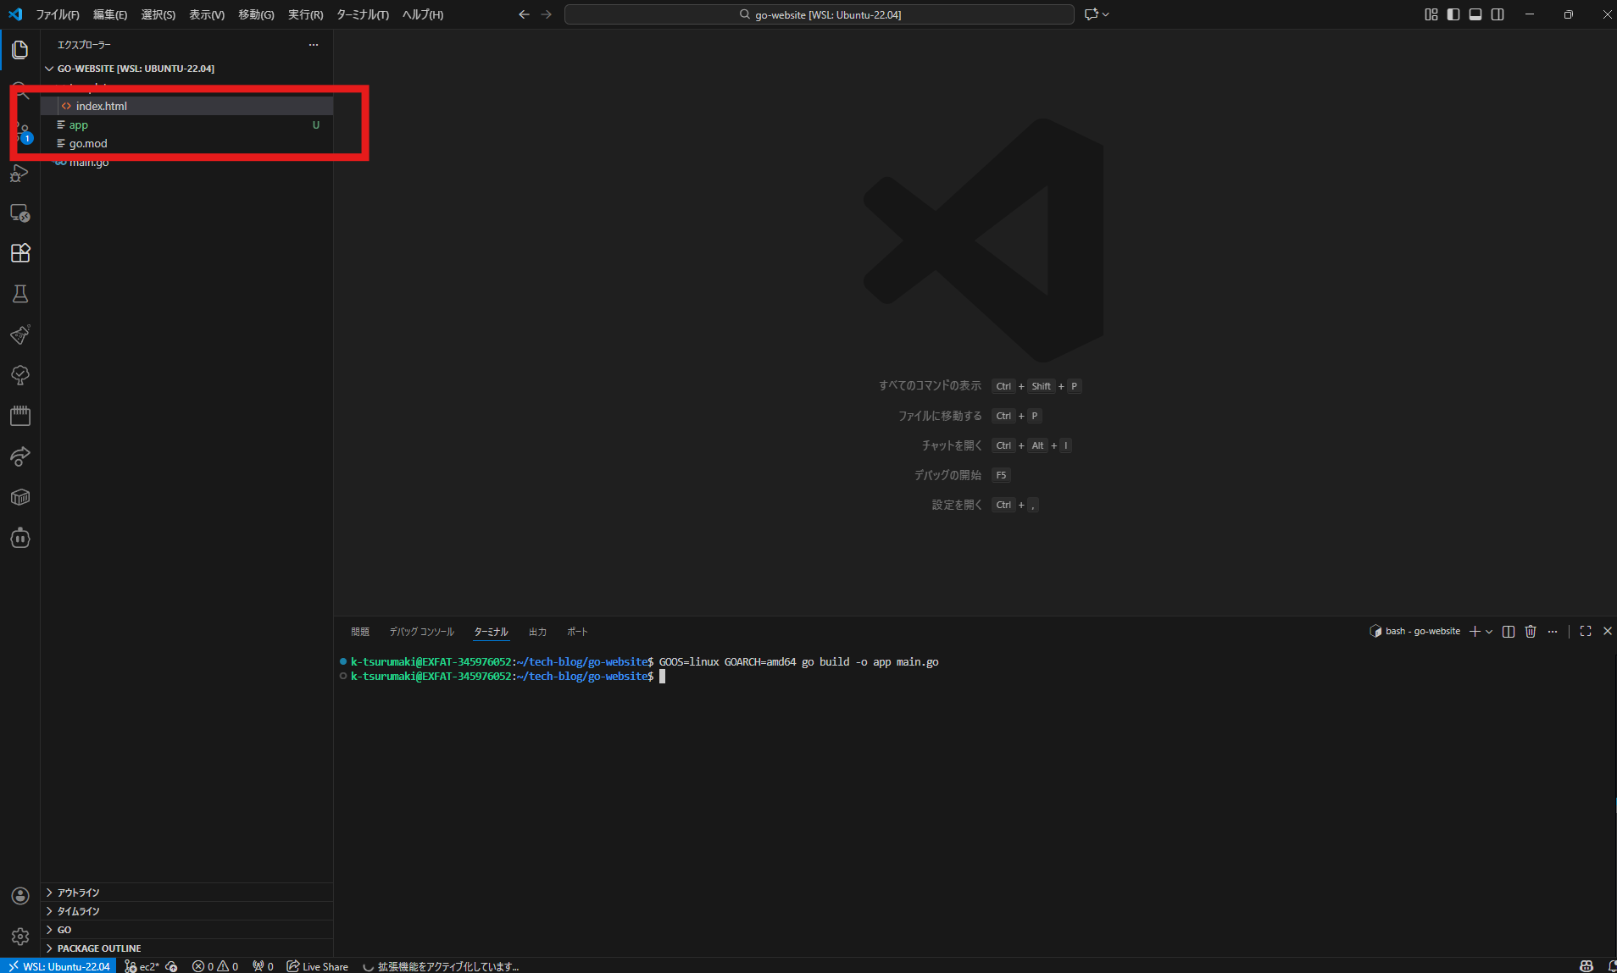Click Live Share in the status bar
Image resolution: width=1617 pixels, height=973 pixels.
point(318,966)
